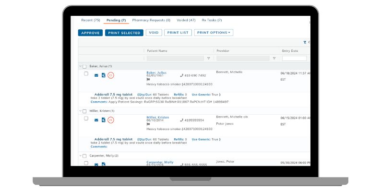Click filter funnel icon in Patient Name column

[208, 59]
